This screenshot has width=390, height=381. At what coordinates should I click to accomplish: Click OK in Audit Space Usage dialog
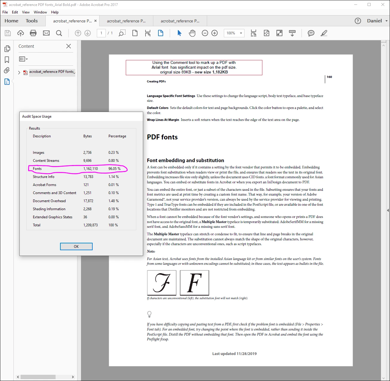[76, 246]
